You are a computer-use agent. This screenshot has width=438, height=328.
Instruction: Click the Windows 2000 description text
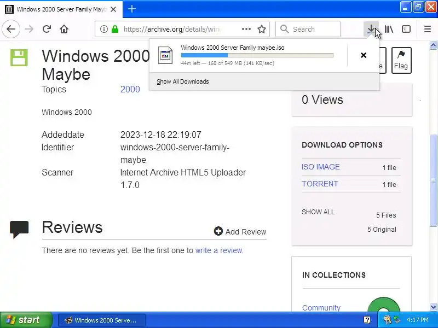pyautogui.click(x=67, y=112)
